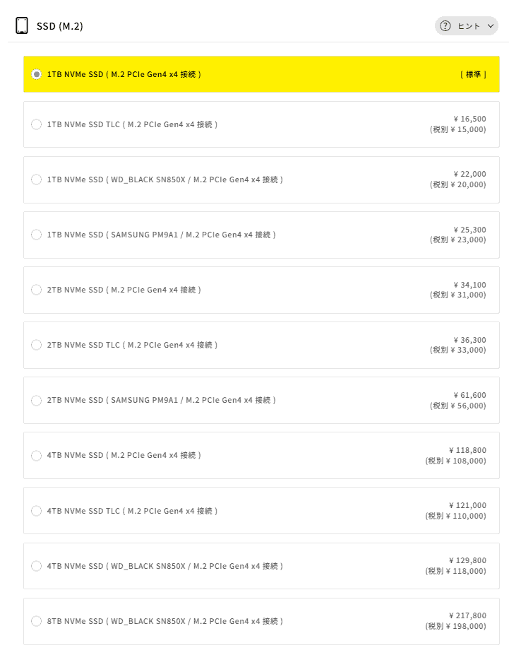The image size is (509, 655).
Task: Expand the ヒント dropdown chevron
Action: 490,26
